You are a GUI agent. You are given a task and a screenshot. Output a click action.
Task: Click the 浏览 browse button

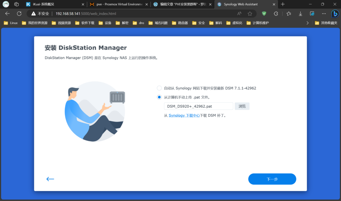[242, 106]
